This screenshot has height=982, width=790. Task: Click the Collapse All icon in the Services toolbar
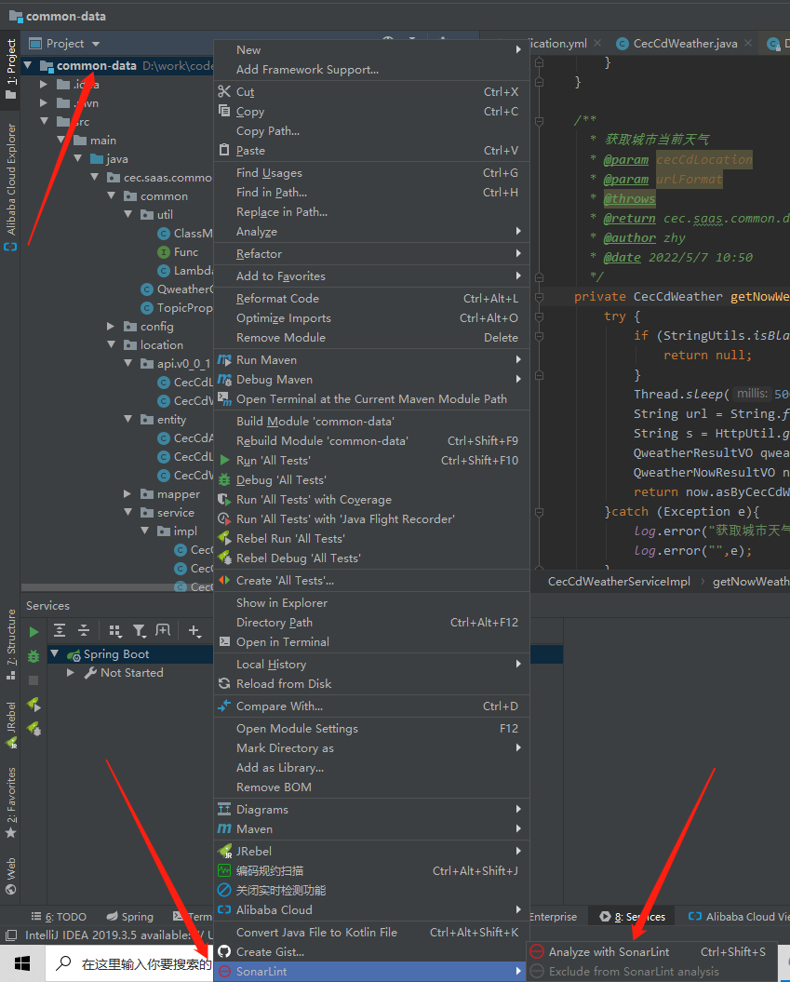coord(84,631)
